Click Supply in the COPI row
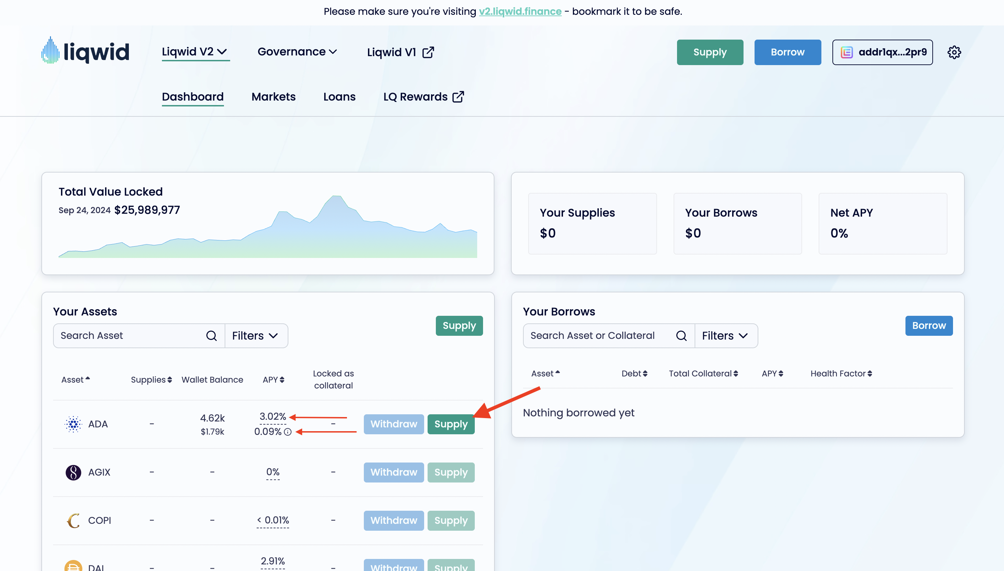Image resolution: width=1004 pixels, height=571 pixels. click(451, 520)
